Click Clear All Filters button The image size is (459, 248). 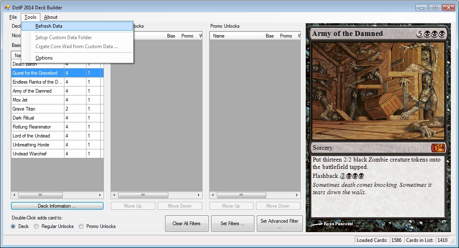[187, 224]
